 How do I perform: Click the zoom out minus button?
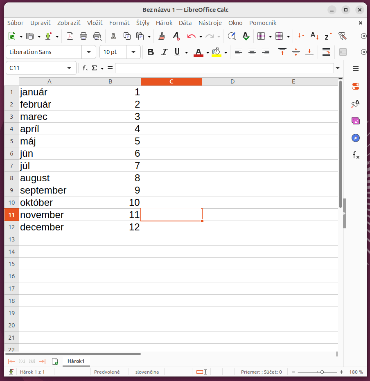pyautogui.click(x=293, y=372)
